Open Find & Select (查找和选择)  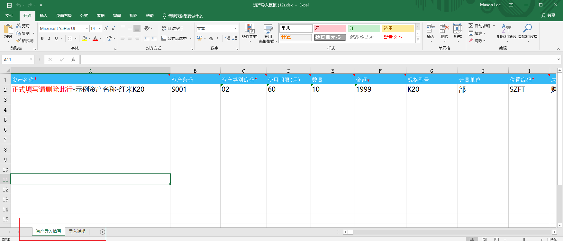point(528,33)
